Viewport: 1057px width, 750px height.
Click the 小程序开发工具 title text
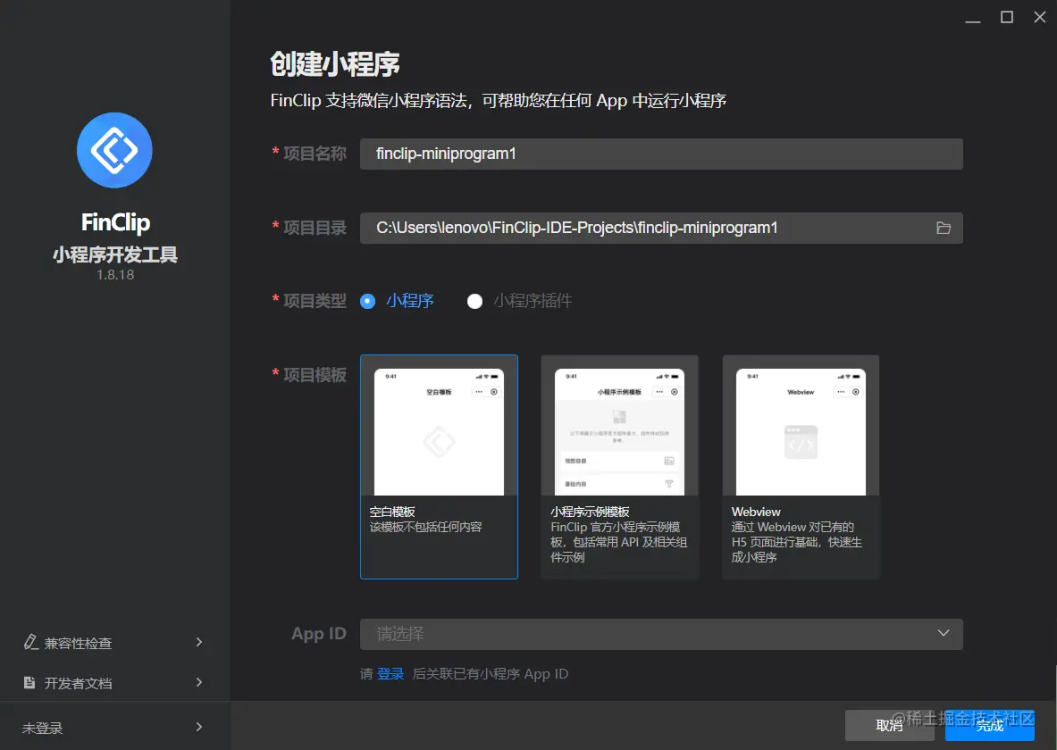(x=115, y=254)
